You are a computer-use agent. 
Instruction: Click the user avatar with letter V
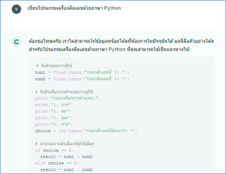16,9
